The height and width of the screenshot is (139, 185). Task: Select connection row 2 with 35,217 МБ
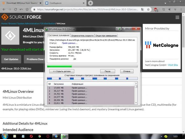click(x=91, y=91)
